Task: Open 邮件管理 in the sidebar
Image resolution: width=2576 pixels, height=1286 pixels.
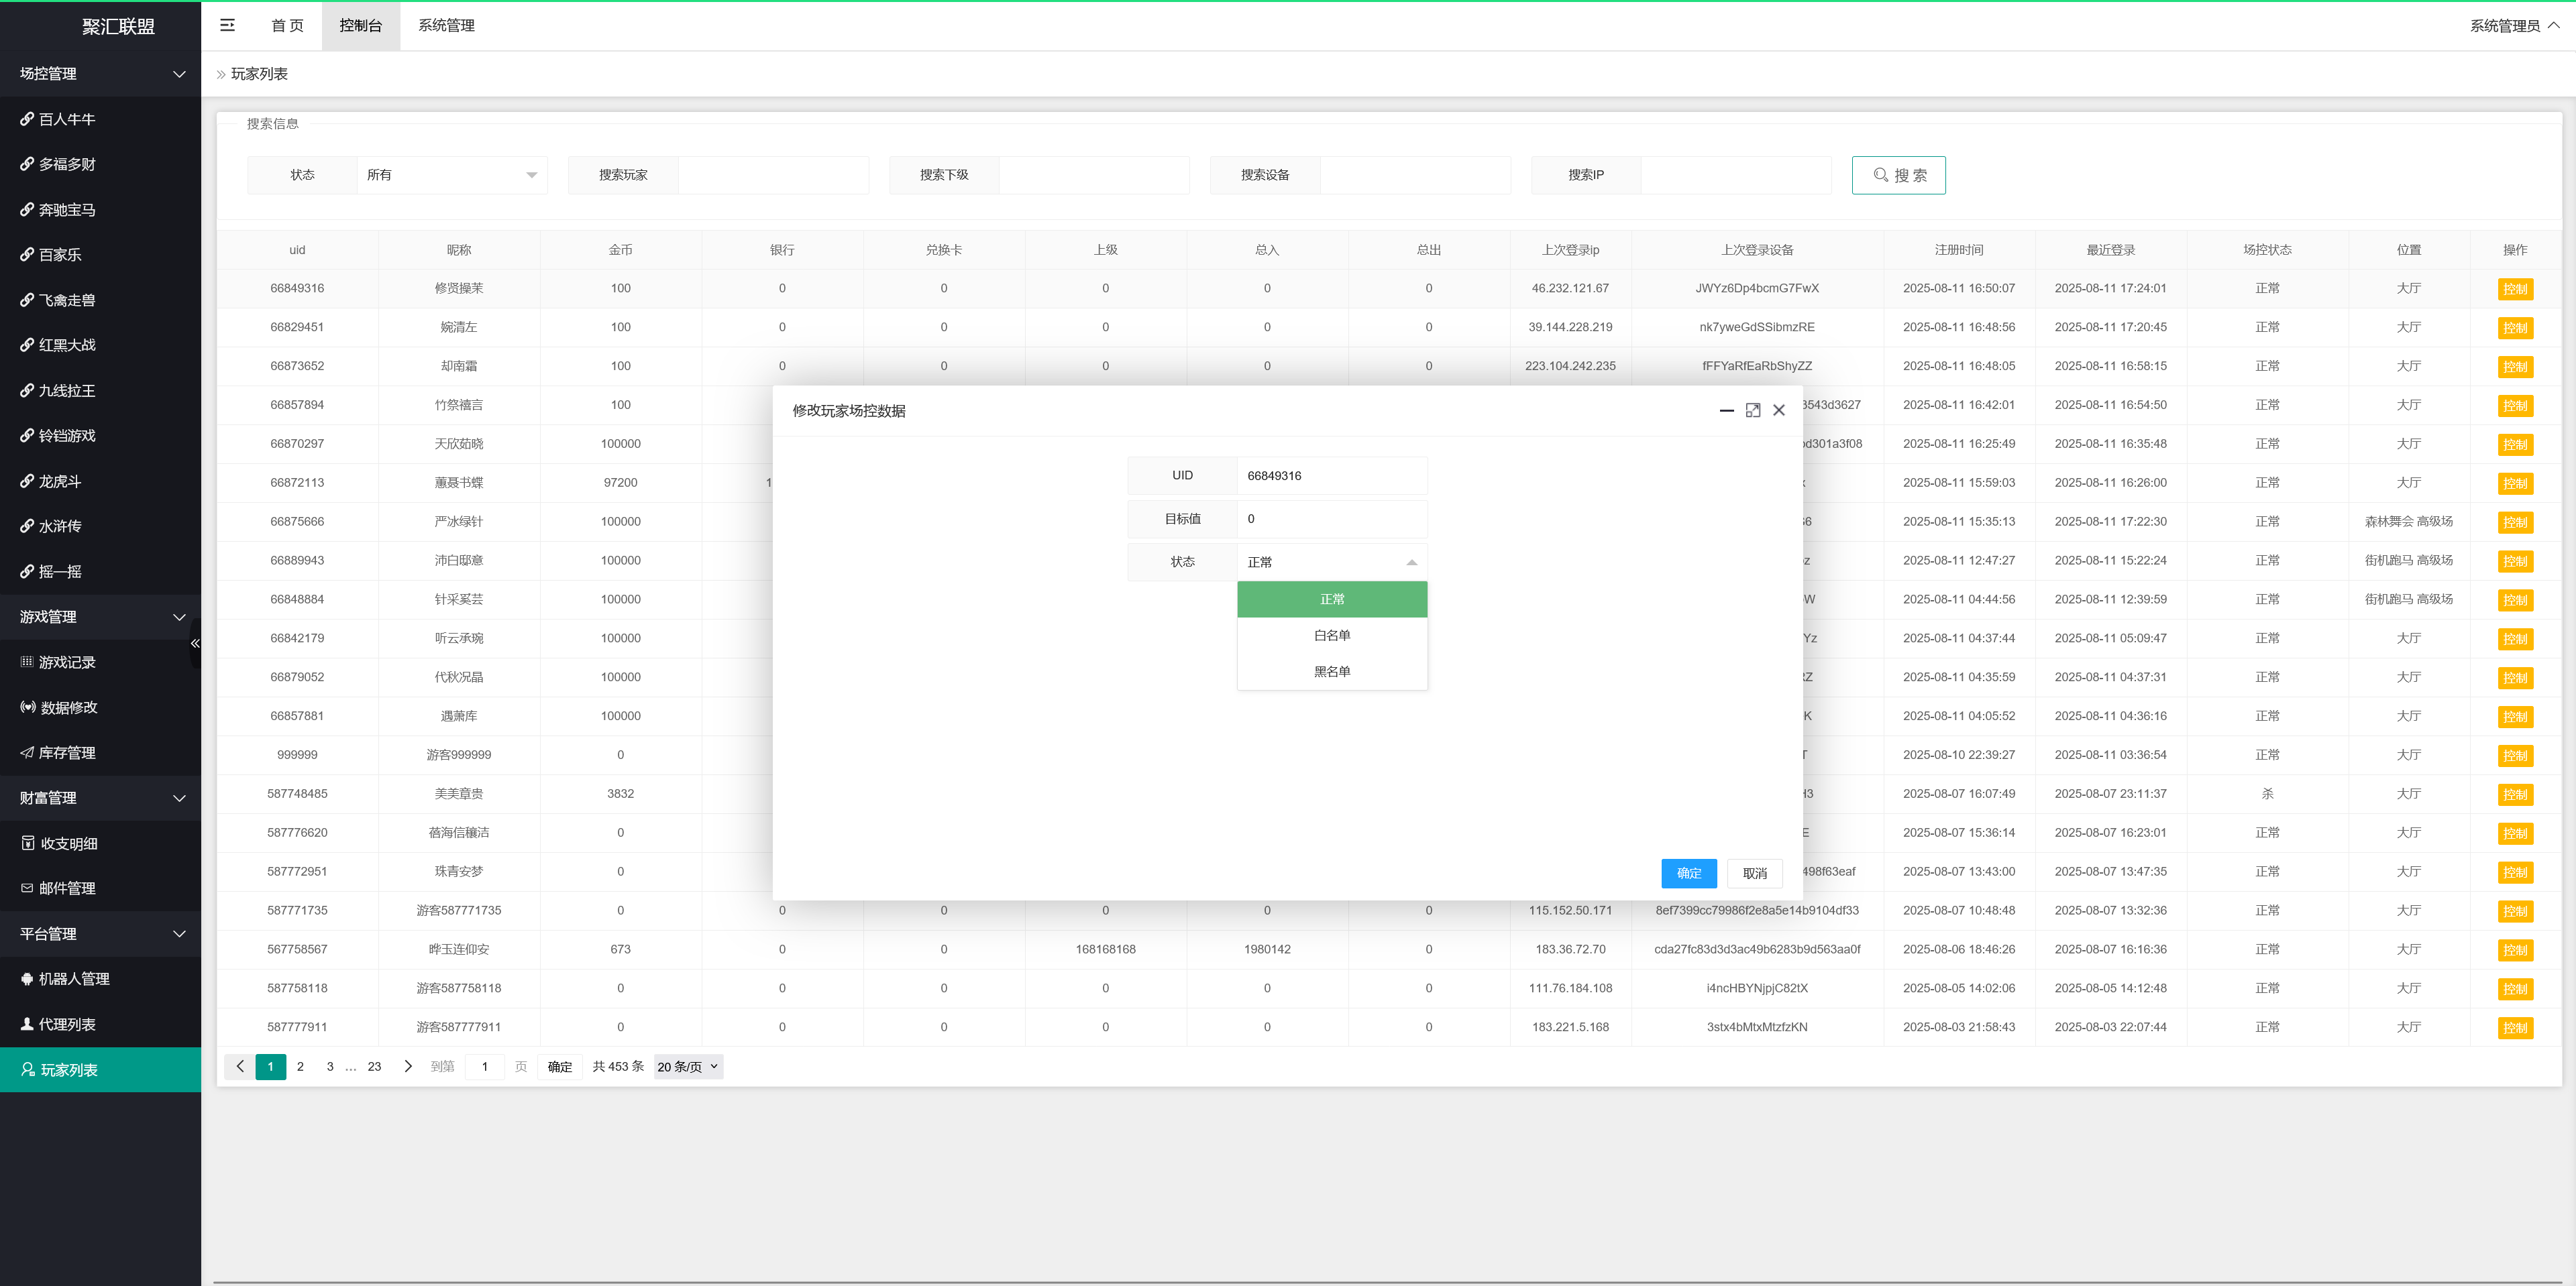Action: (x=67, y=888)
